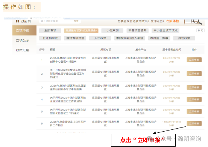
Task: Choose the 市资金一件事 filter
Action: click(159, 38)
